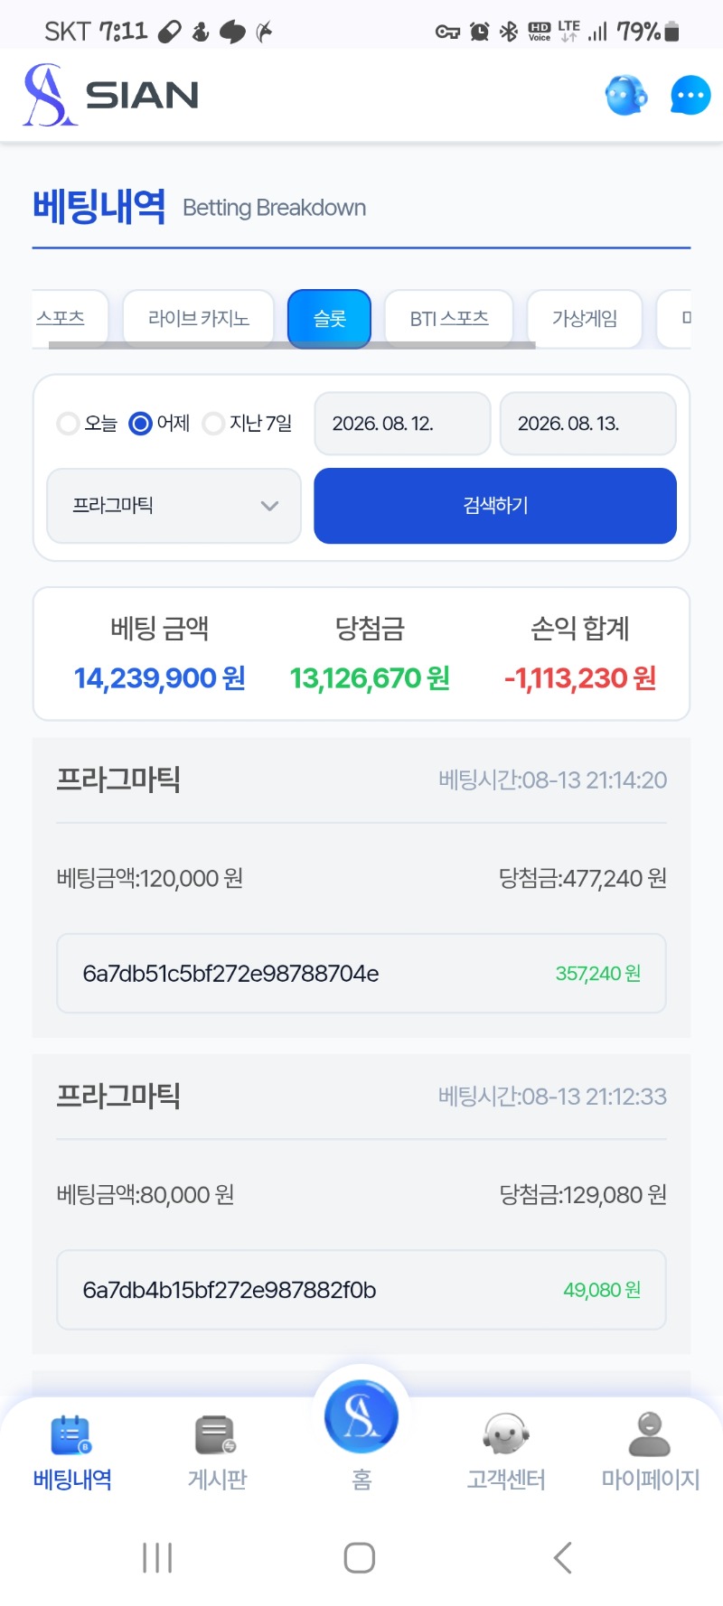Image resolution: width=723 pixels, height=1606 pixels.
Task: Tap the 베팅내역 calendar icon in the bottom bar
Action: click(x=72, y=1435)
